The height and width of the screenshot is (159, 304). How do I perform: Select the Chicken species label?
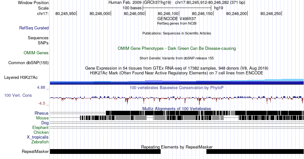coord(41,132)
